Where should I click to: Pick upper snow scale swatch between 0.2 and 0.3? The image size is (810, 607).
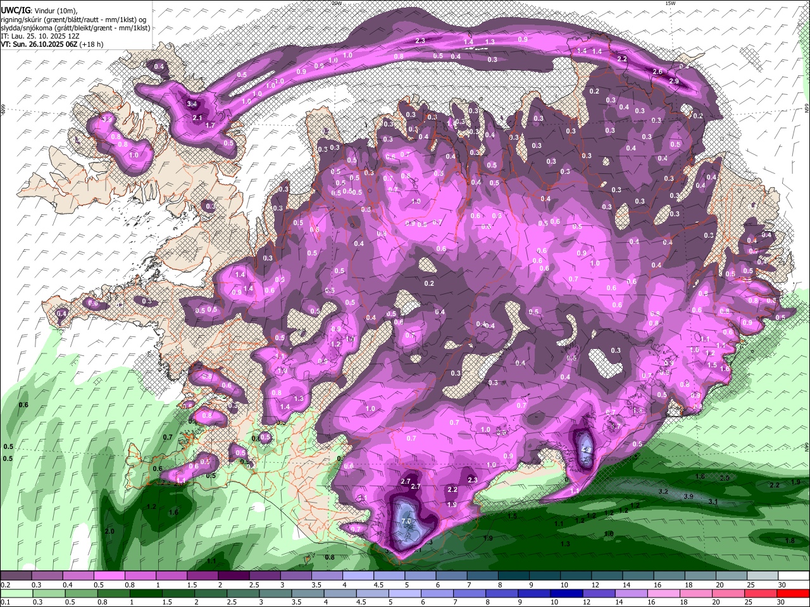(16, 576)
